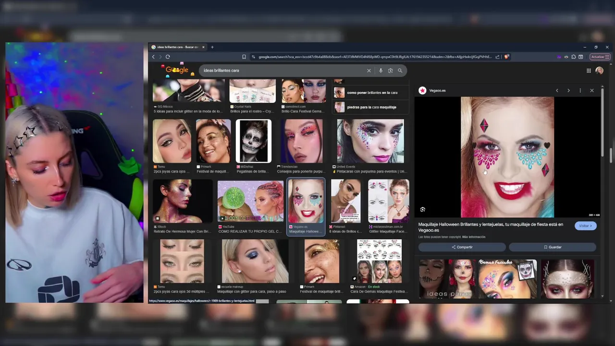Open the 'ideas' skull makeup related thumbnail

(447, 279)
